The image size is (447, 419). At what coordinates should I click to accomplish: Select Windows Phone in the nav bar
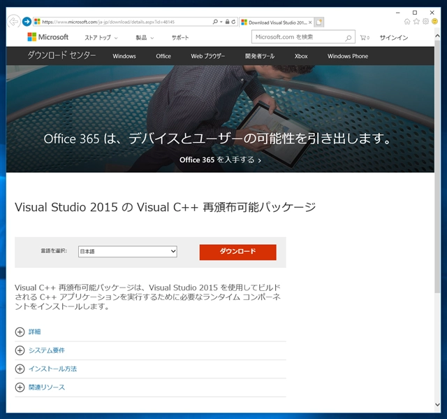tap(348, 56)
